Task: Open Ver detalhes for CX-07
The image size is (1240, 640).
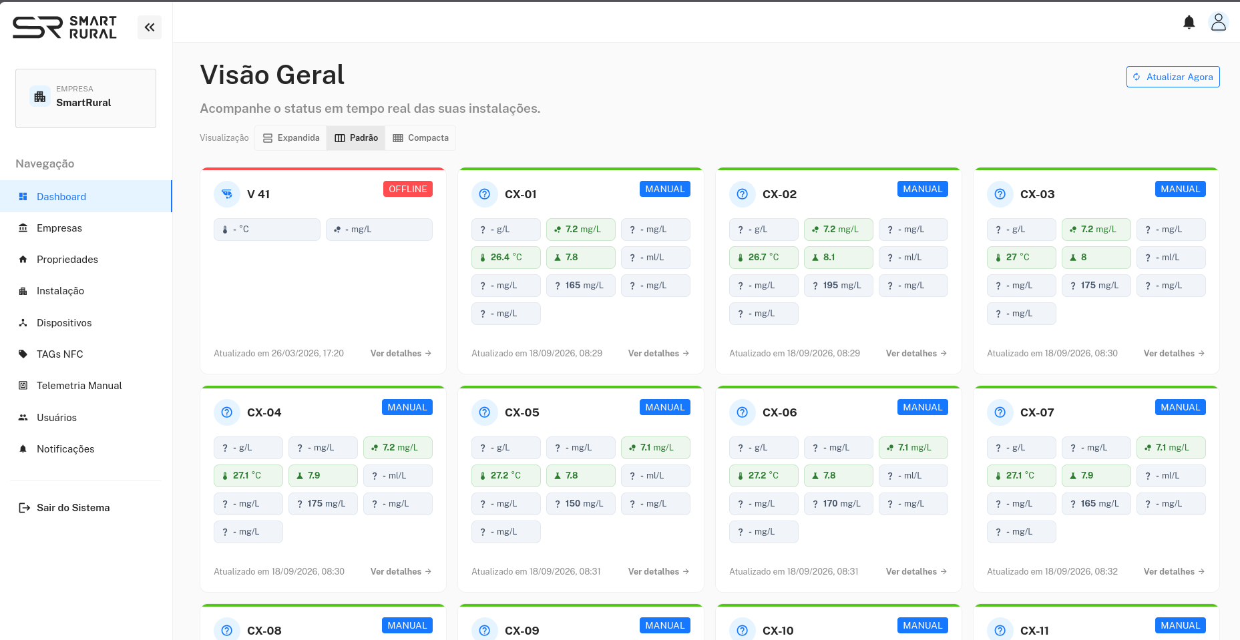Action: pos(1175,571)
